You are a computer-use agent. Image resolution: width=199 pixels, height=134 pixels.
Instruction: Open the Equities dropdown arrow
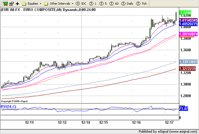coord(40,4)
